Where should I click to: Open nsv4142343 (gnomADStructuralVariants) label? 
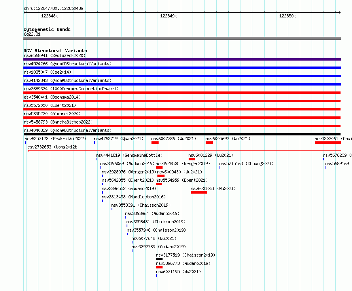pos(68,80)
